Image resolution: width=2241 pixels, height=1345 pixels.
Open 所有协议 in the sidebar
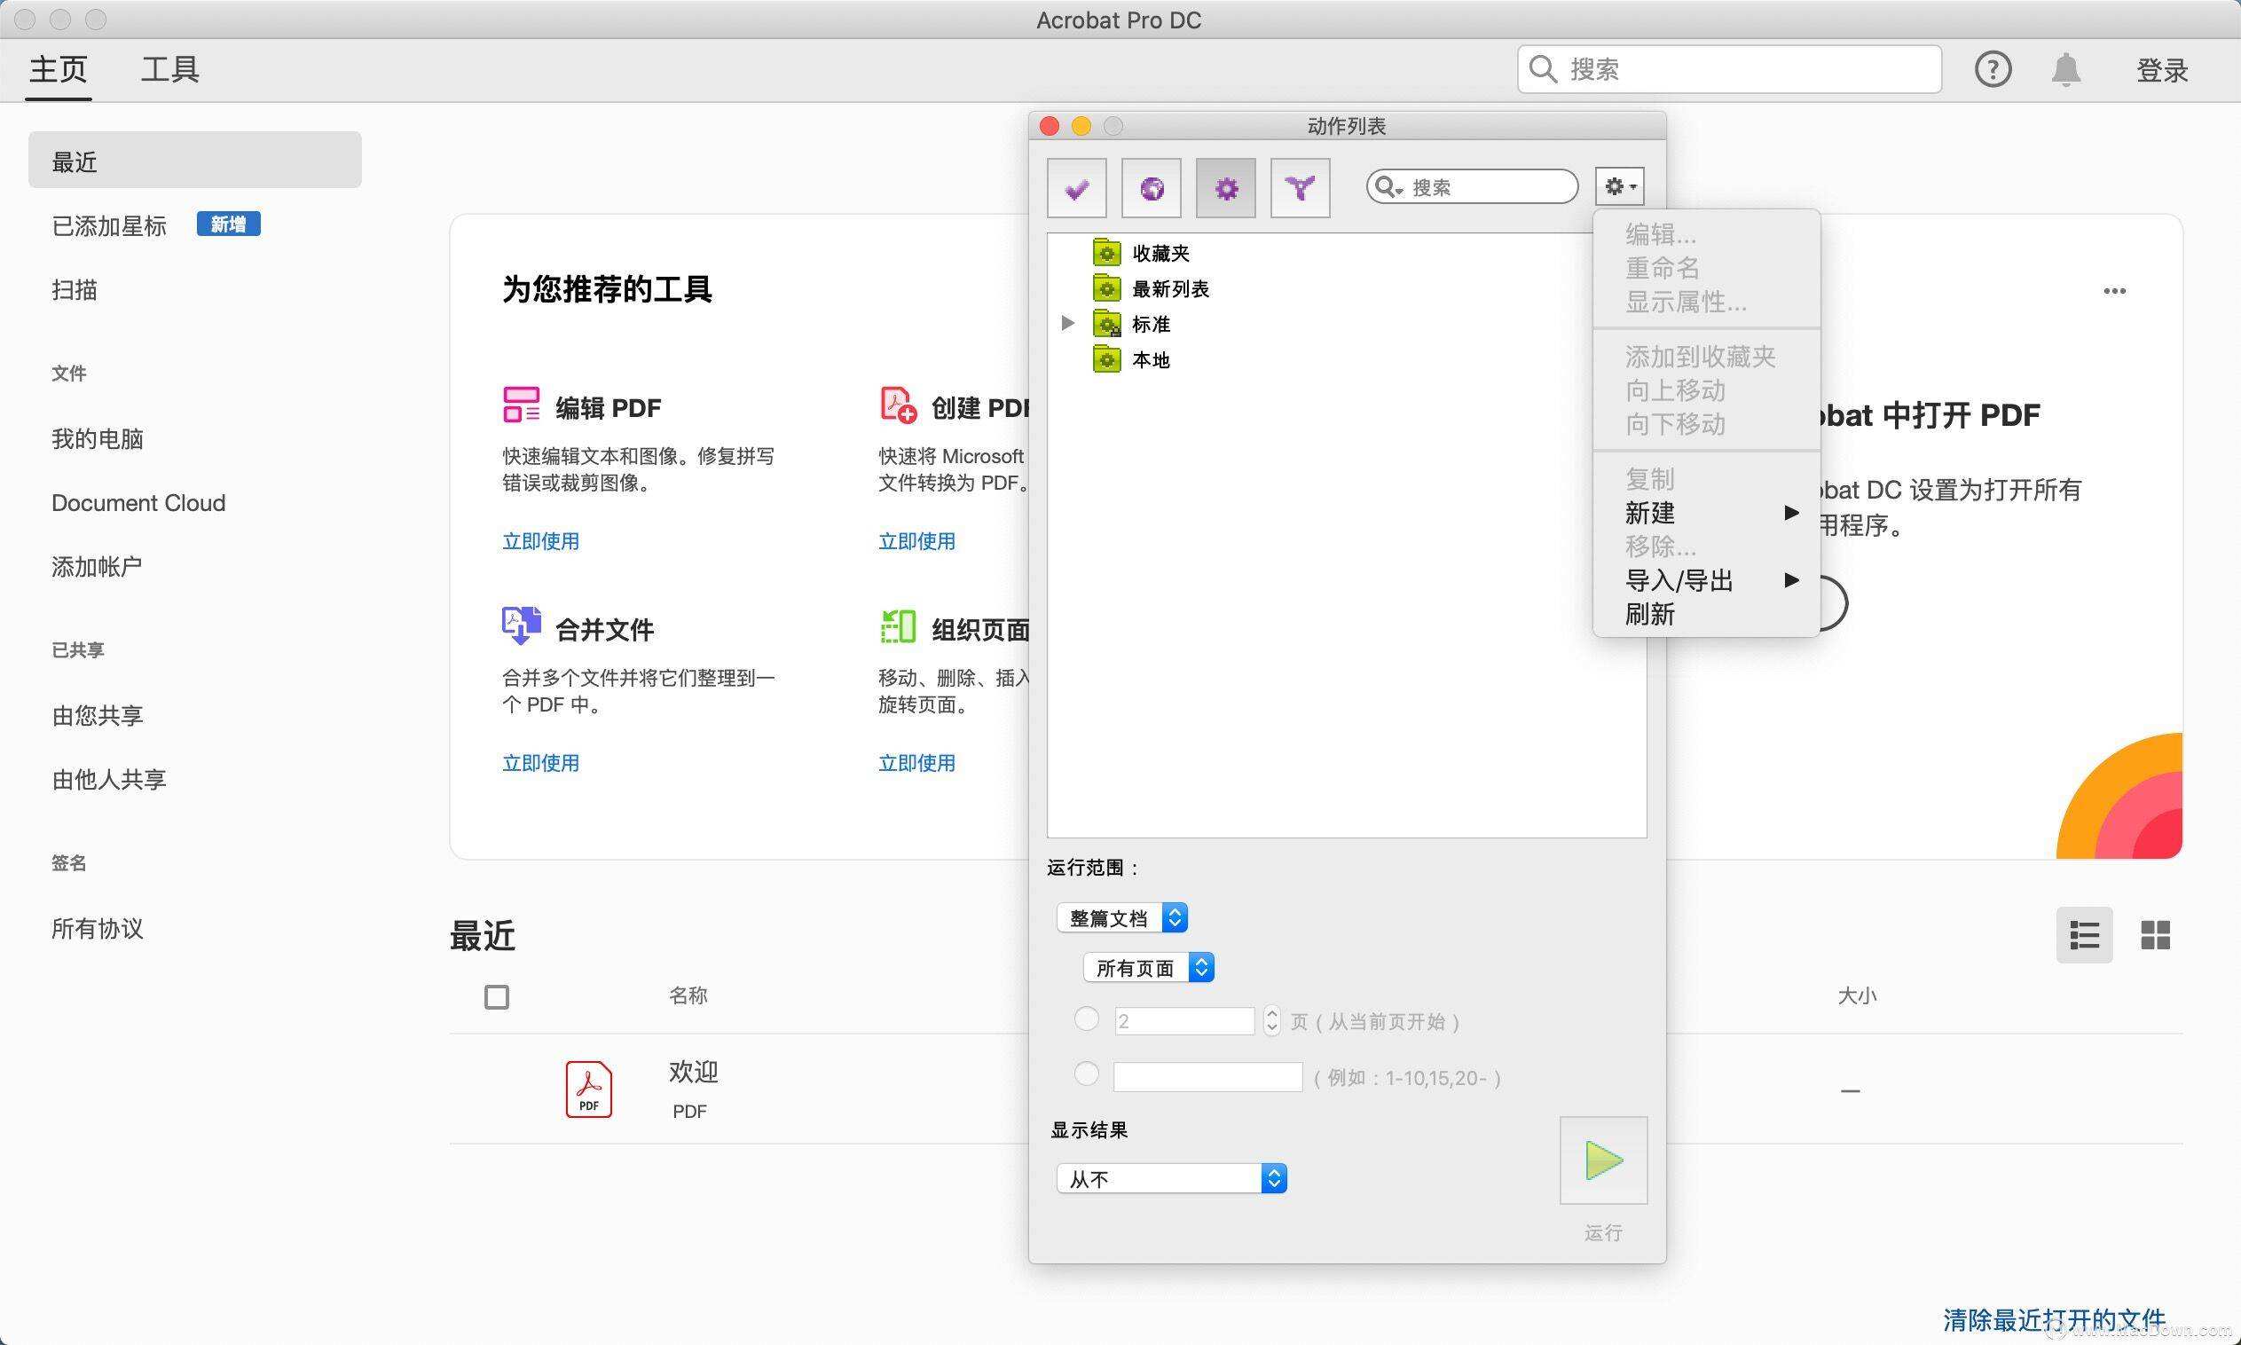pyautogui.click(x=97, y=929)
